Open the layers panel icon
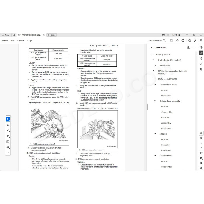This screenshot has width=204, height=204. (201, 69)
